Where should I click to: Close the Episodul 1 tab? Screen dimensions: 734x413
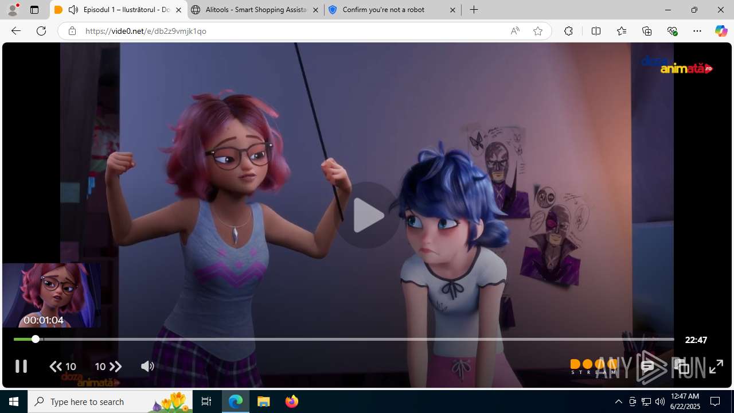(x=178, y=10)
